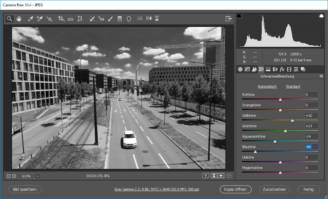Click the Blautöne value field showing -66
Image resolution: width=328 pixels, height=199 pixels.
coord(311,147)
